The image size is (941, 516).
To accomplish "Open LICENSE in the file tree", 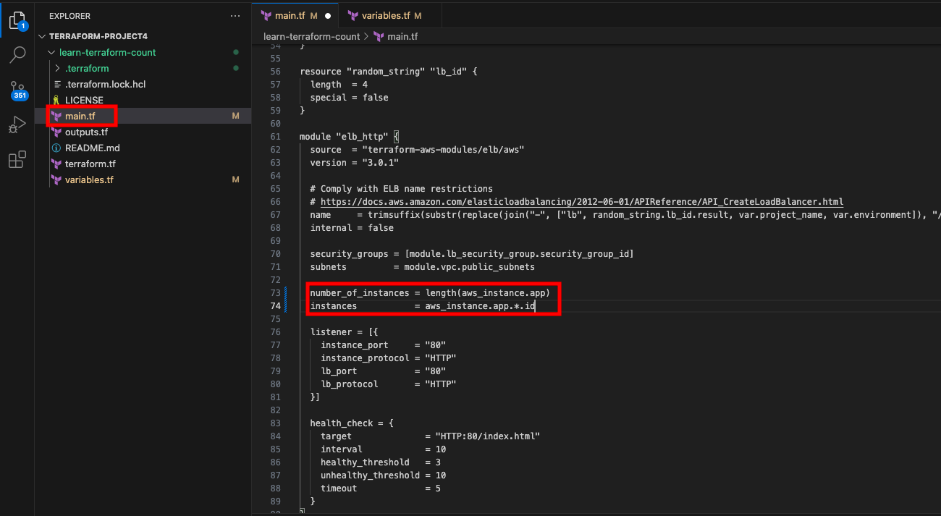I will [84, 100].
